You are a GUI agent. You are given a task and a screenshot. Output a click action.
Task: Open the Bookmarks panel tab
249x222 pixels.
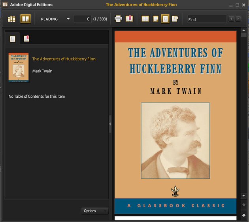point(26,39)
